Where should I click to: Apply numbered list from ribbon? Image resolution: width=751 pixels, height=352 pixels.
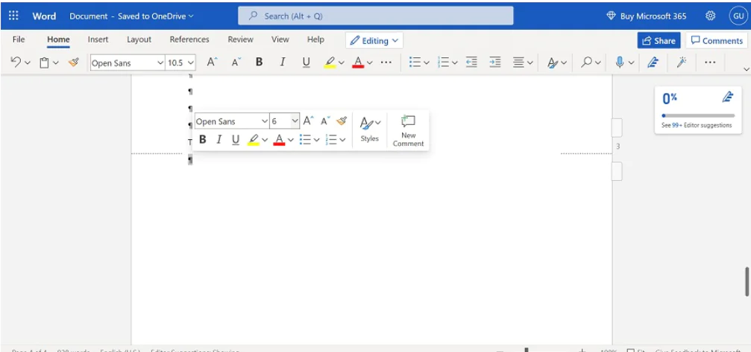(444, 62)
